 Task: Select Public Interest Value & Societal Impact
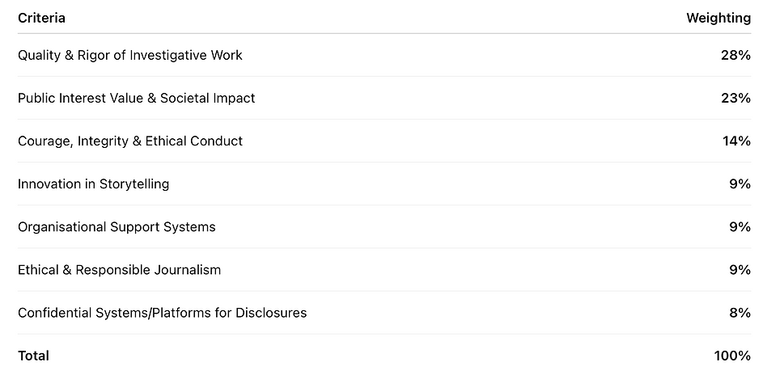[x=136, y=98]
